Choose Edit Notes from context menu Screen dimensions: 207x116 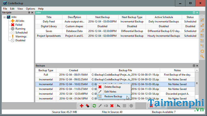click(114, 92)
